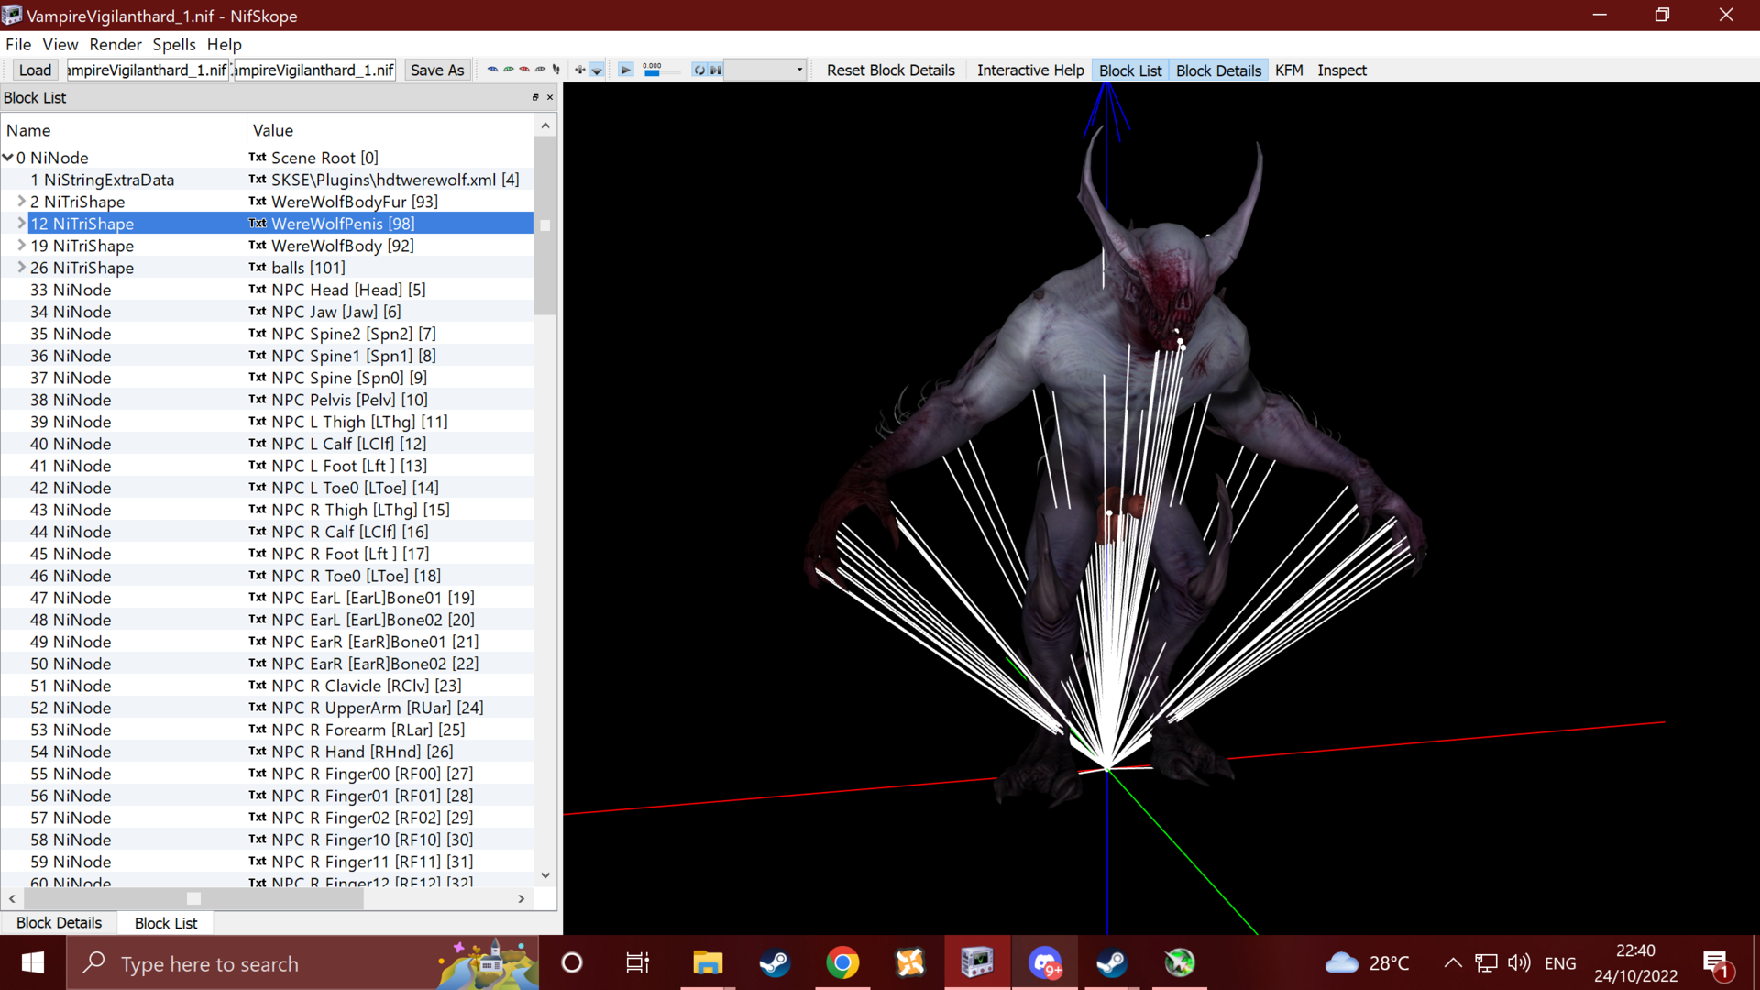Select the blue top view eye icon
This screenshot has height=990, width=1760.
[x=492, y=70]
